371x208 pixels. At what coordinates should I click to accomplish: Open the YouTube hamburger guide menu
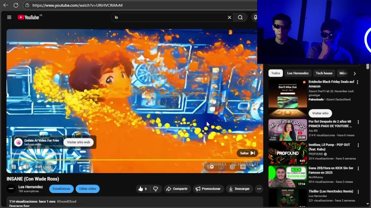[9, 17]
